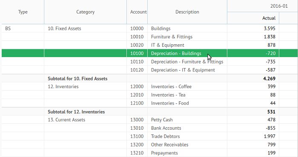Select account 12010 cell
298x157 pixels.
(x=137, y=95)
